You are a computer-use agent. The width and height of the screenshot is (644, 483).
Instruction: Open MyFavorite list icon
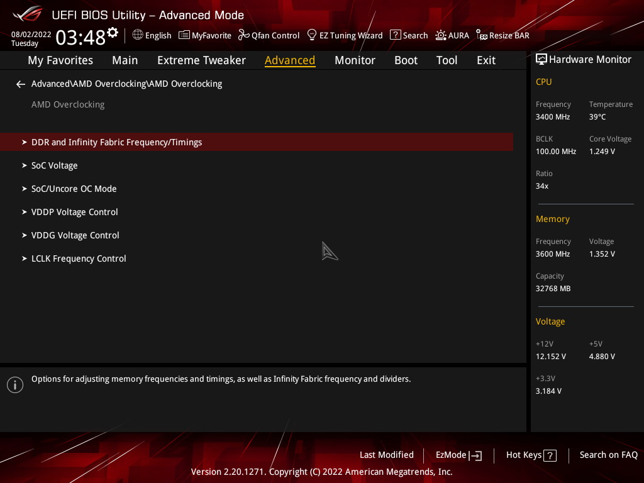coord(184,35)
